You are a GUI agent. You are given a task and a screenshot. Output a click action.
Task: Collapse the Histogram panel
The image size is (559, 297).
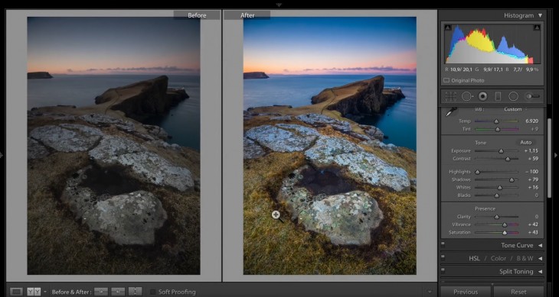click(x=540, y=15)
